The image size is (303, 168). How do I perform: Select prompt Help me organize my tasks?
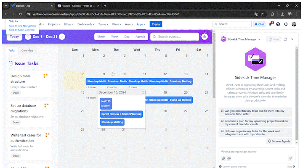[x=255, y=132]
